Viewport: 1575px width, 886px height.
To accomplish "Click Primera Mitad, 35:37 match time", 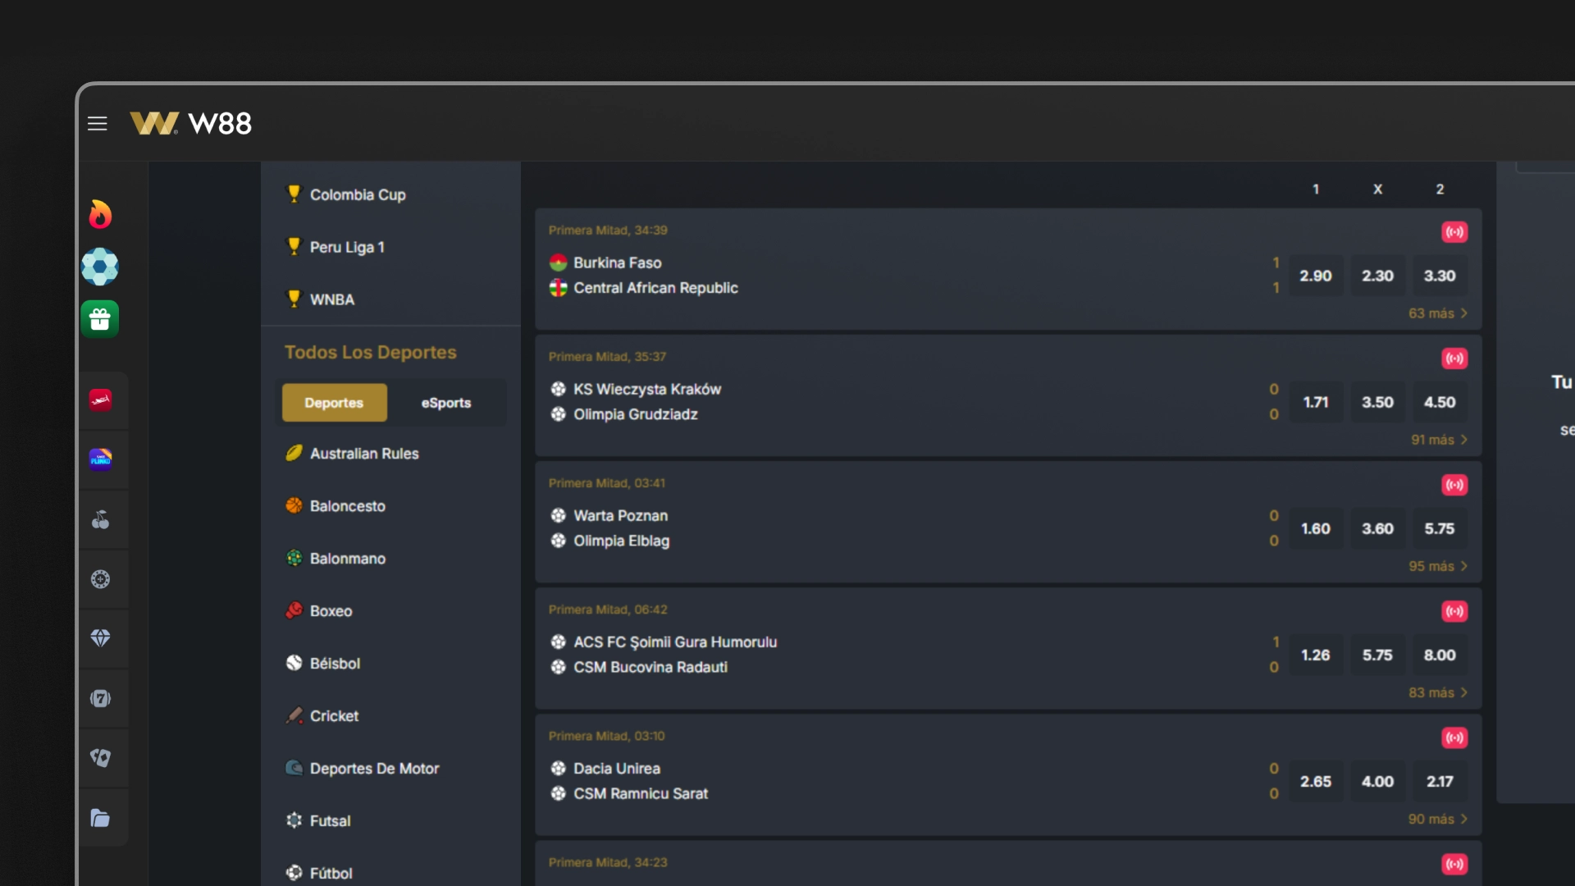I will [x=608, y=357].
